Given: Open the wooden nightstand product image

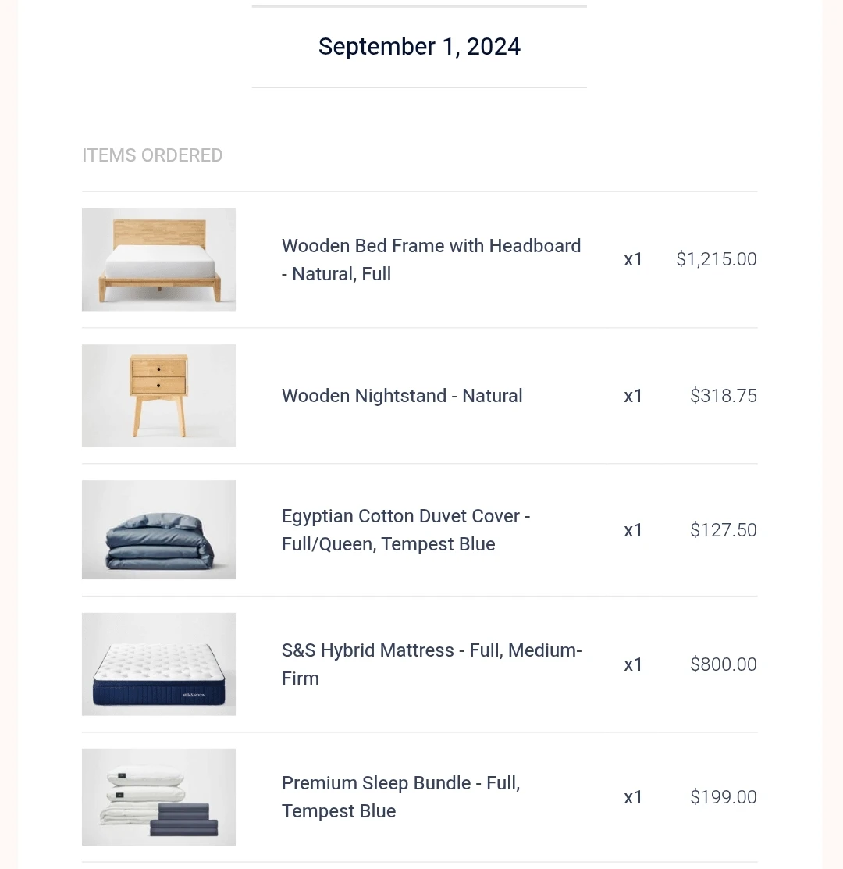Looking at the screenshot, I should click(x=158, y=396).
